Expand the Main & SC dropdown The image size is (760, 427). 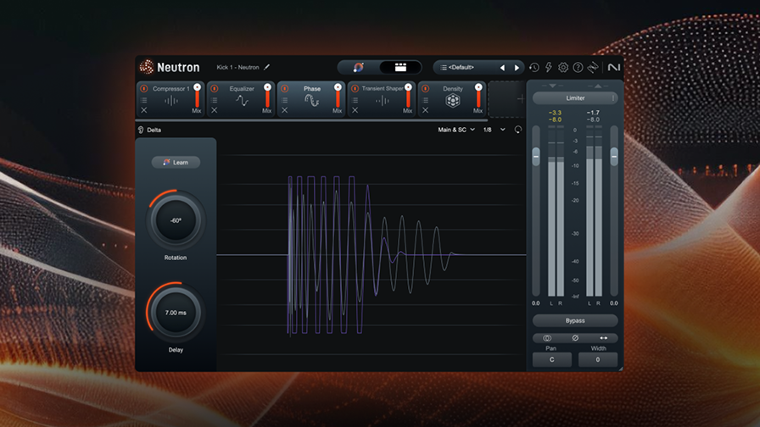456,130
